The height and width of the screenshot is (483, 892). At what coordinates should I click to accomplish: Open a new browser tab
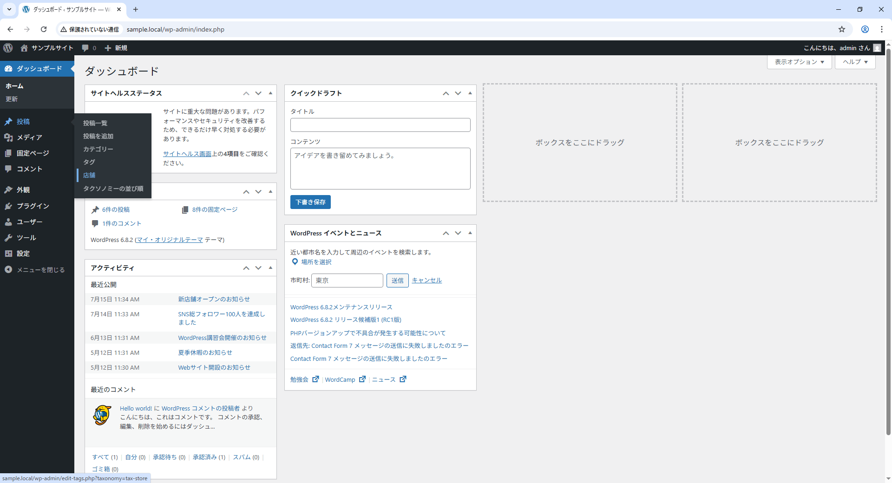pyautogui.click(x=136, y=9)
